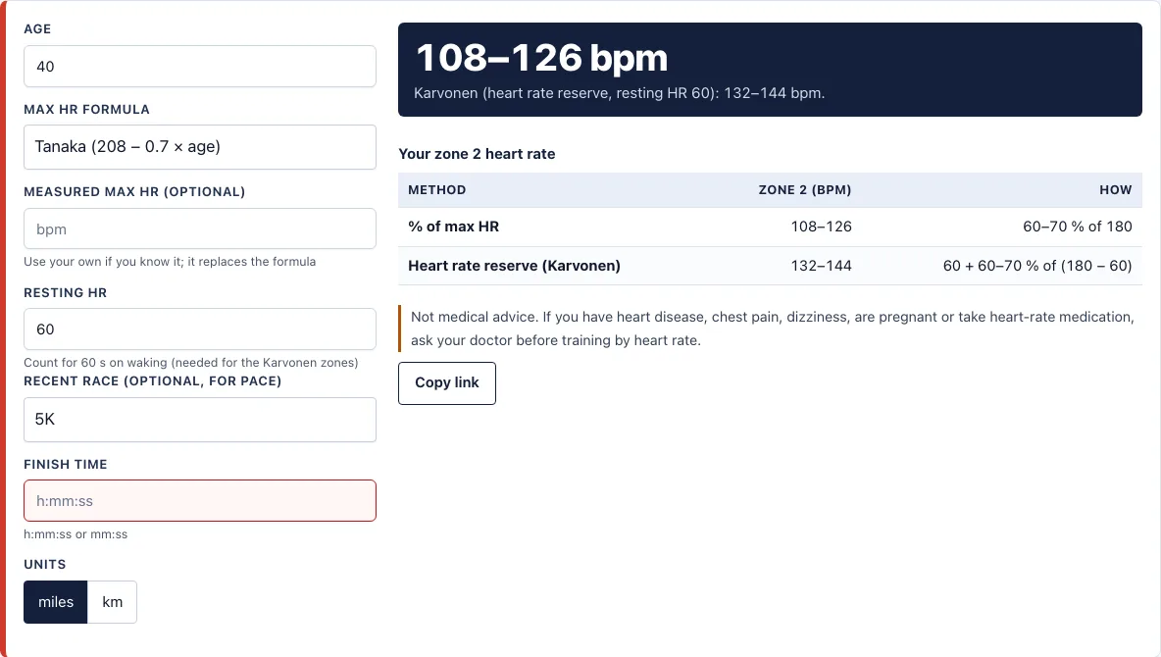Select the miles unit toggle

point(56,601)
